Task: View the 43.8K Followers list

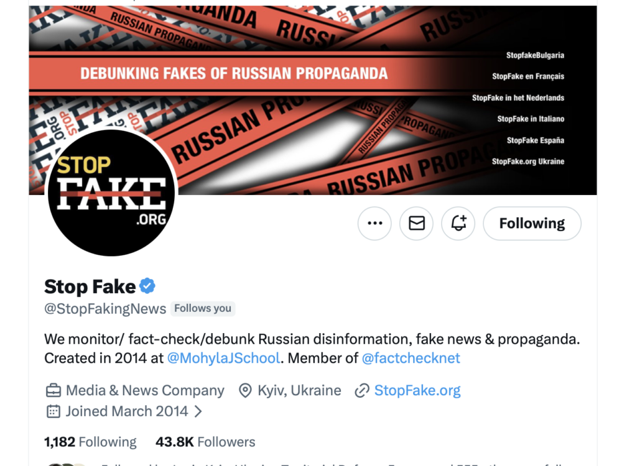Action: [205, 442]
